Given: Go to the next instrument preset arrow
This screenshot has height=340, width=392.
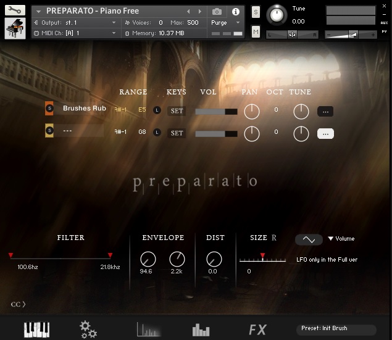Looking at the screenshot, I should click(200, 11).
